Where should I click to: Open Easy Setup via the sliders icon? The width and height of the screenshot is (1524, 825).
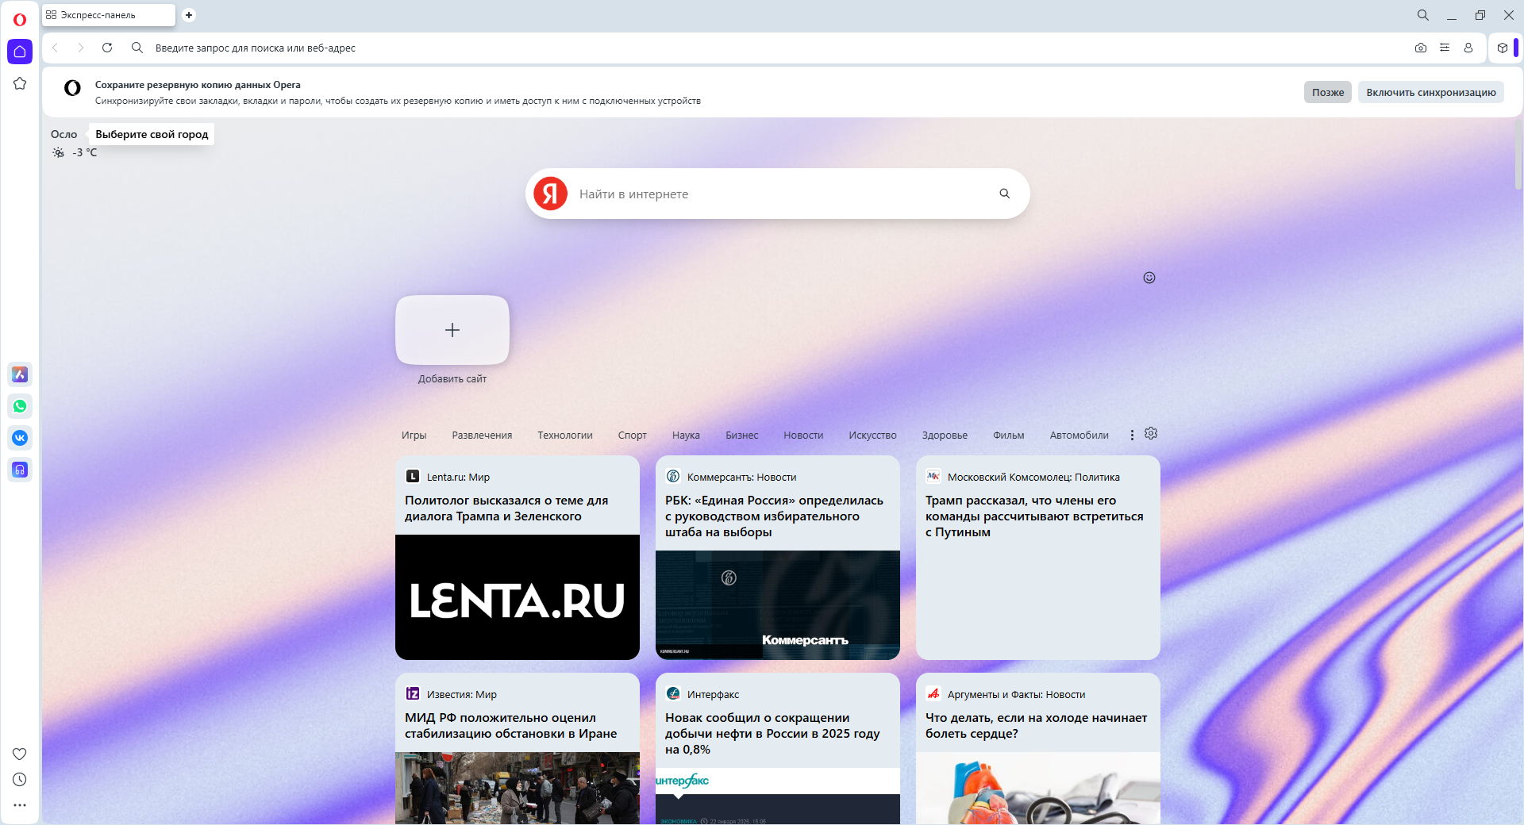click(1445, 48)
